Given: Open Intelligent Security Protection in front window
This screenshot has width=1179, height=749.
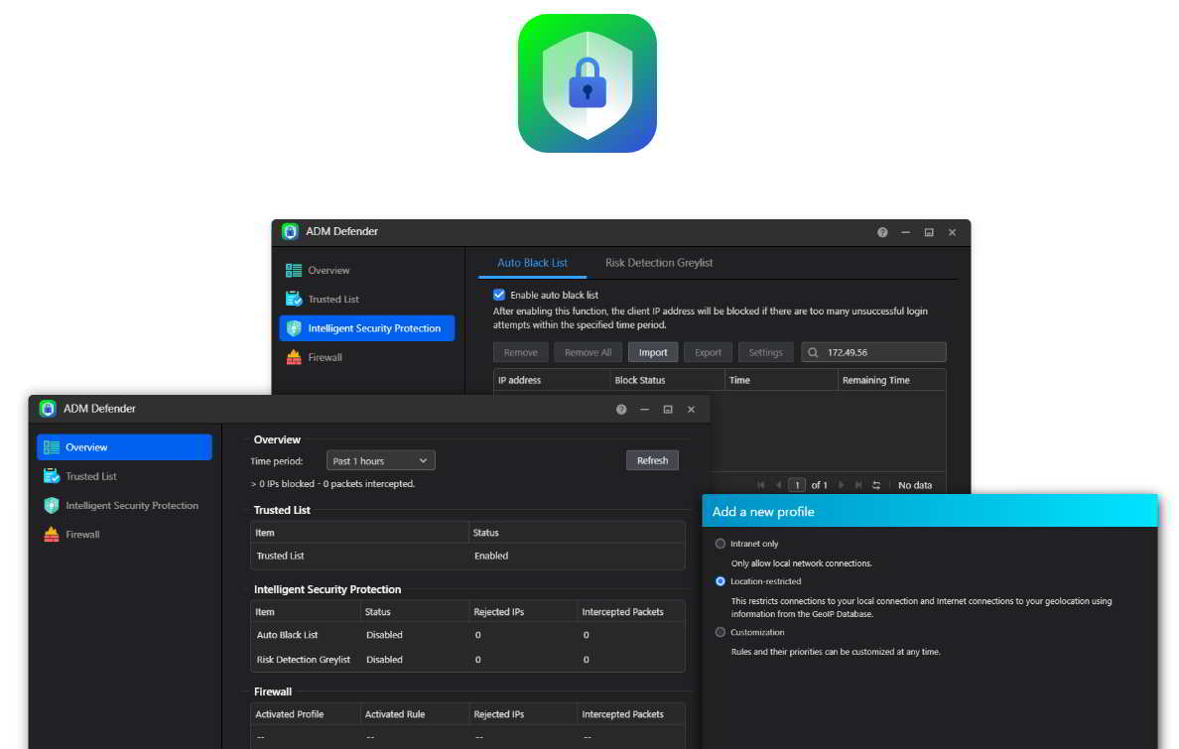Looking at the screenshot, I should (124, 505).
